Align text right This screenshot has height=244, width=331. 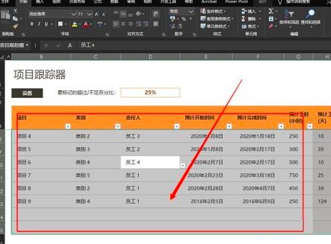130,24
